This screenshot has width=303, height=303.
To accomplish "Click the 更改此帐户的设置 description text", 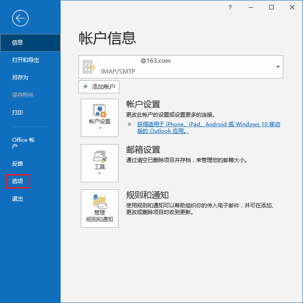I will (171, 115).
